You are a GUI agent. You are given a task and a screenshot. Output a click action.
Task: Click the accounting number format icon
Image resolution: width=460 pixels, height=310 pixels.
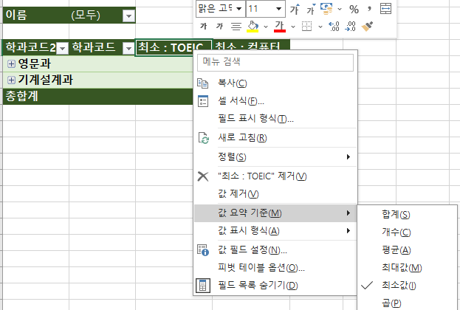pos(327,9)
